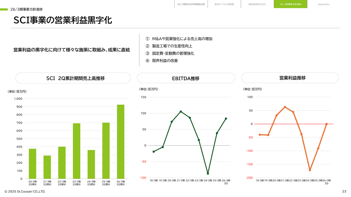Go to the Appendix tab

click(324, 4)
